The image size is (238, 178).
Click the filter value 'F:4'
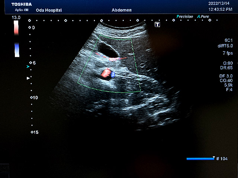click(229, 90)
